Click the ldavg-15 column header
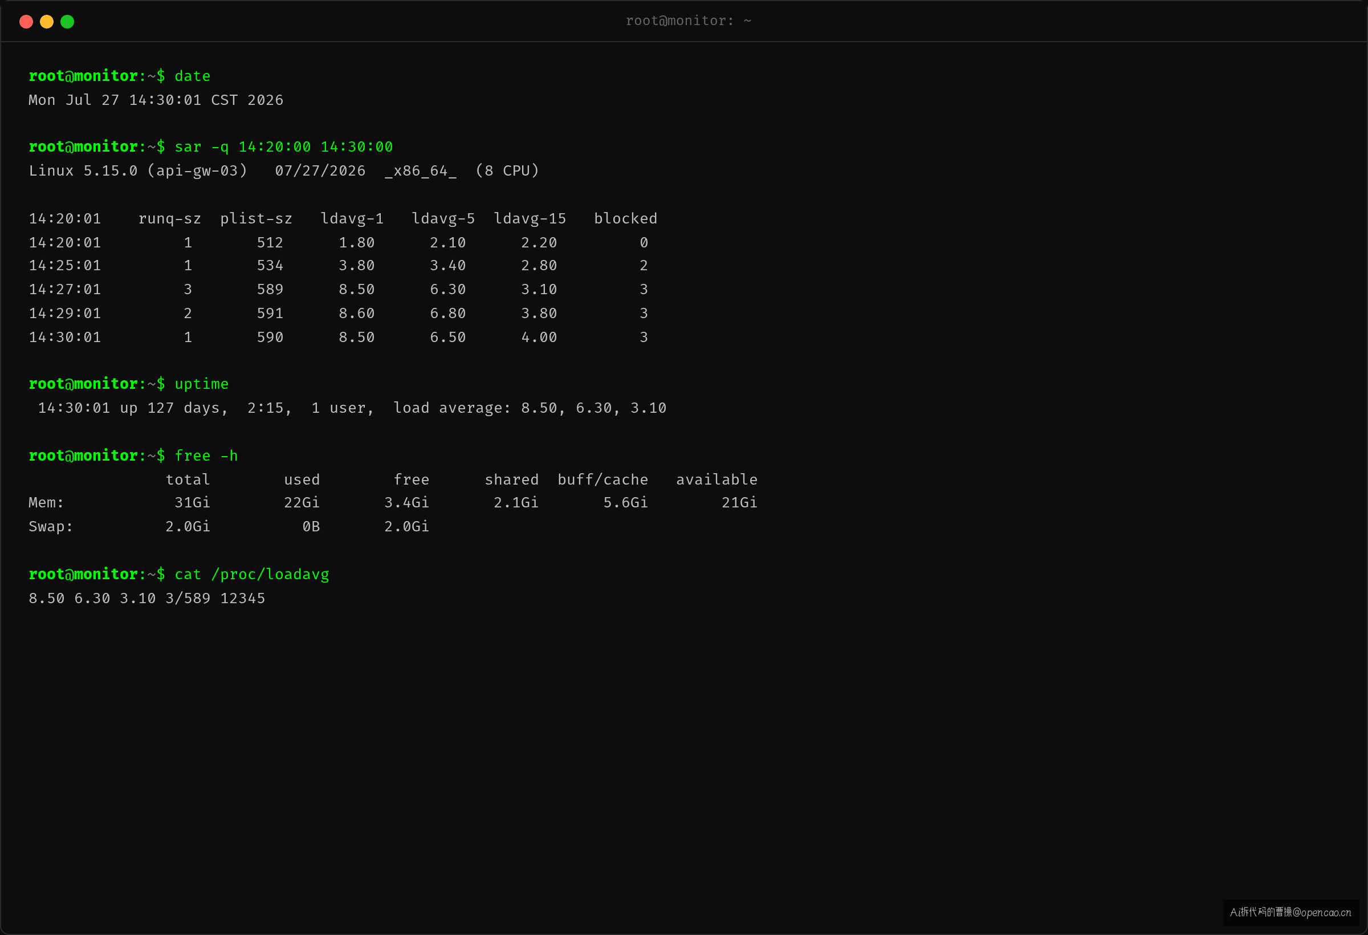 [530, 218]
